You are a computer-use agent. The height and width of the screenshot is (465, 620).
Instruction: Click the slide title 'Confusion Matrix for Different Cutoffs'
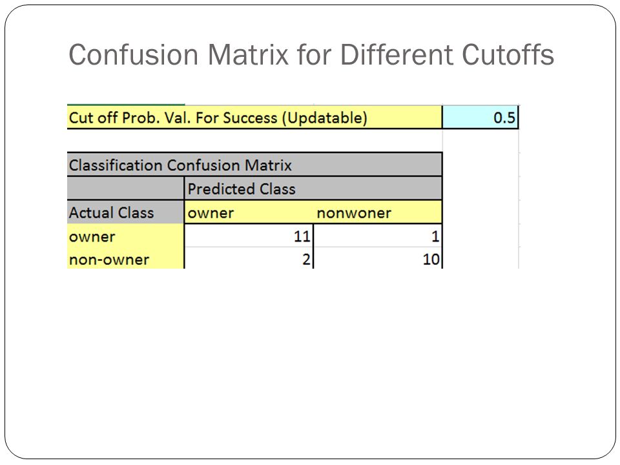click(311, 54)
